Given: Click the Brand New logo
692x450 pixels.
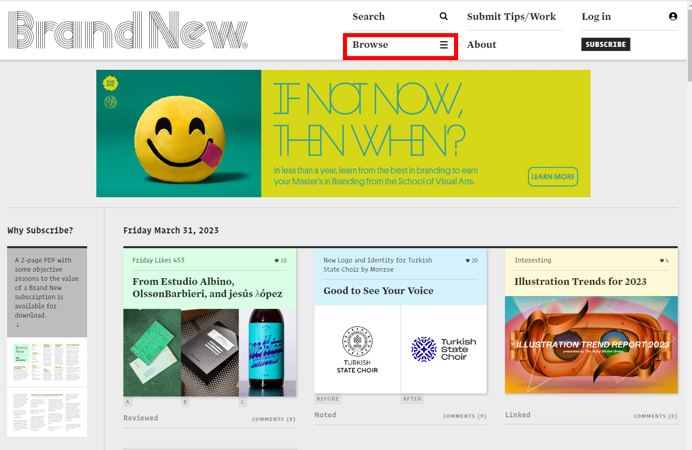Looking at the screenshot, I should 128,30.
